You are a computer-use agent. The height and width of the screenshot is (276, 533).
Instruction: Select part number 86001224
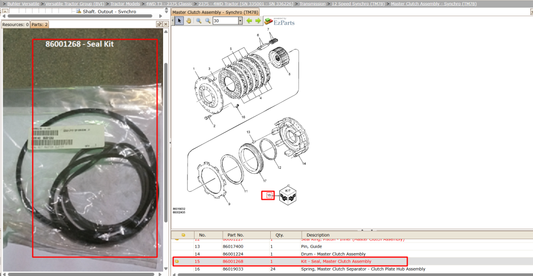[x=233, y=254]
